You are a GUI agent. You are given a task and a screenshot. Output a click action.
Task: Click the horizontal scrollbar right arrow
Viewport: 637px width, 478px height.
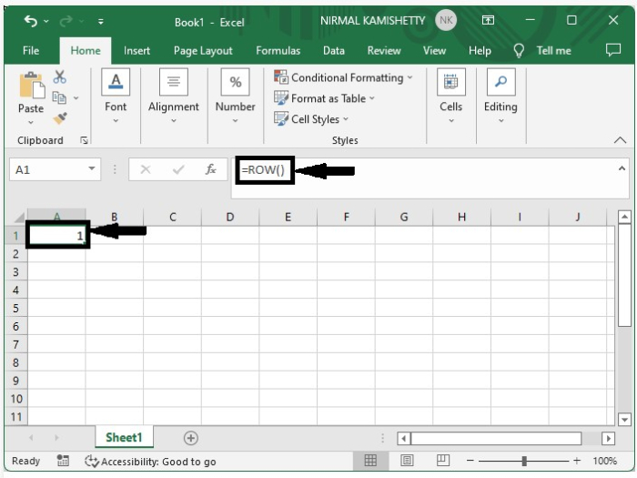[608, 439]
